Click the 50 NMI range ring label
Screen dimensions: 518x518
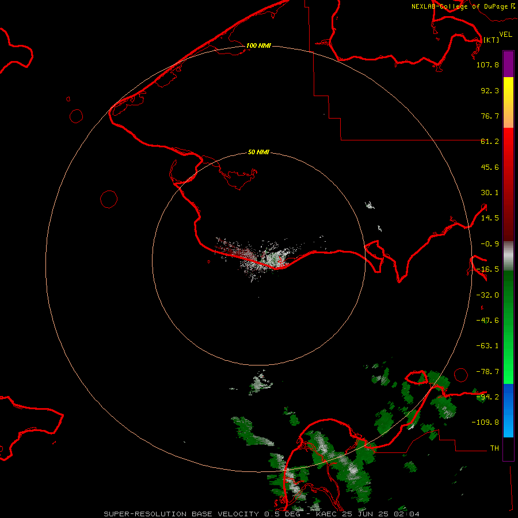coord(258,152)
